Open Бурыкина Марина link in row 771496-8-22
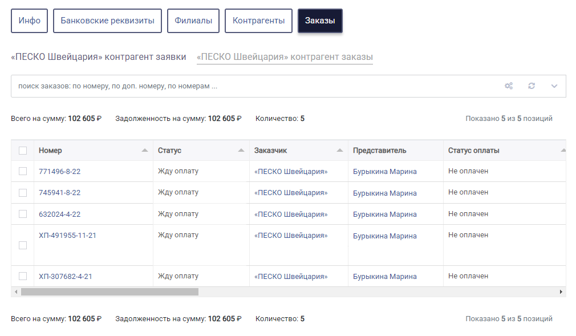This screenshot has height=336, width=576. coord(384,172)
